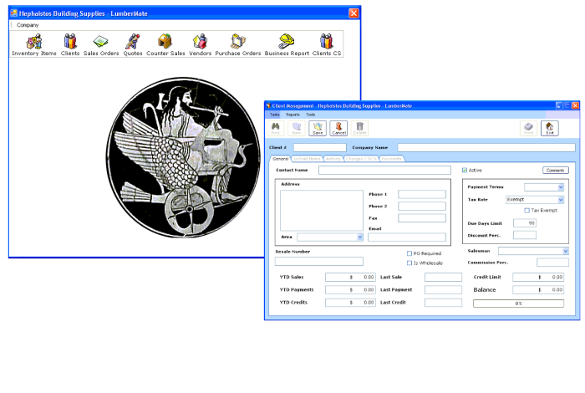Open Inventory Items in LumberMate main window
Viewport: 585px width, 393px height.
tap(34, 45)
